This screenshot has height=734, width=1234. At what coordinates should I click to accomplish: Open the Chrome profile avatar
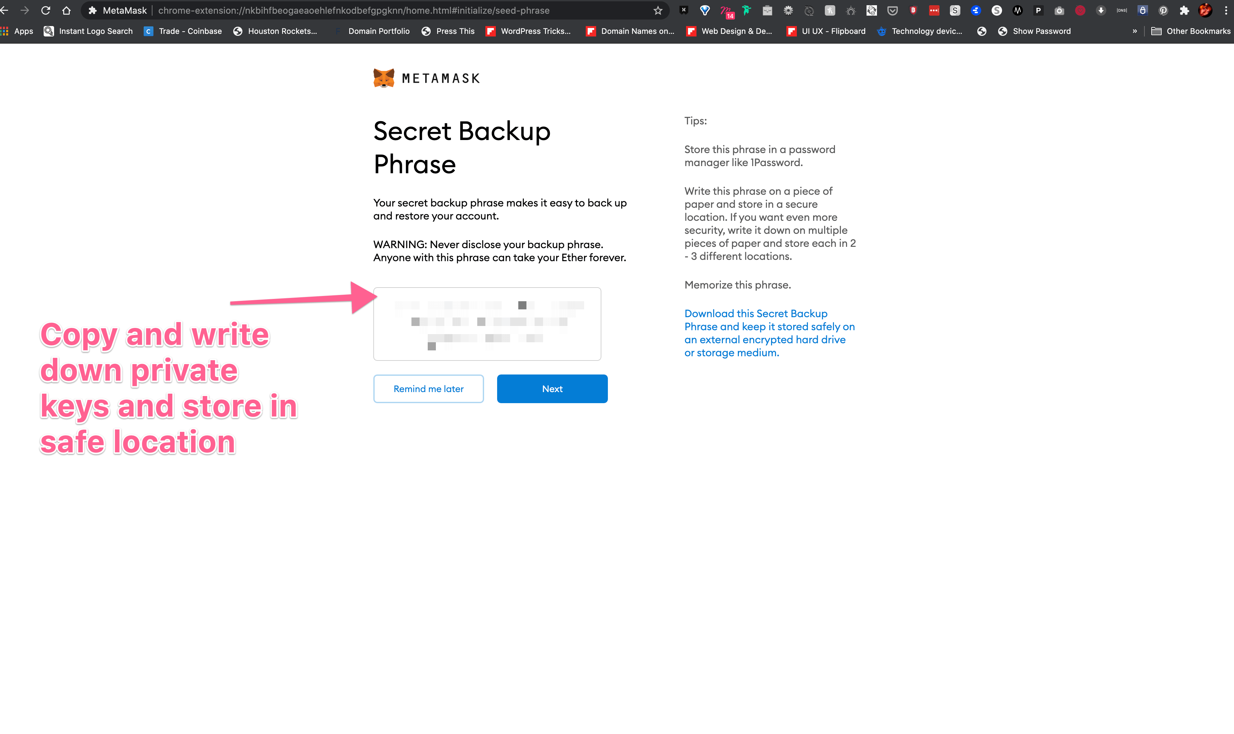click(x=1205, y=10)
